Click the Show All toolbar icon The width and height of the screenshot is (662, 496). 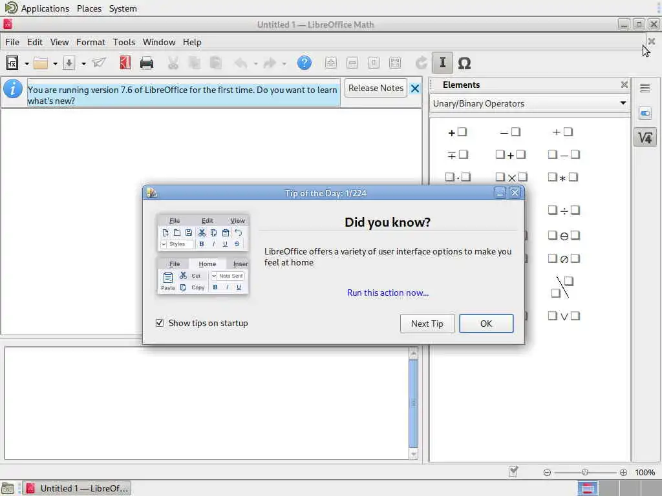pyautogui.click(x=395, y=63)
